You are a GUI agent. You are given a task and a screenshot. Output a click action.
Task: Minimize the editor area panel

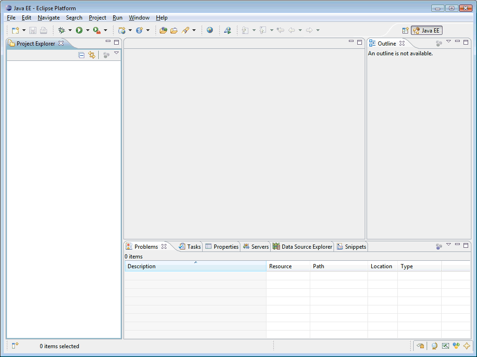351,41
